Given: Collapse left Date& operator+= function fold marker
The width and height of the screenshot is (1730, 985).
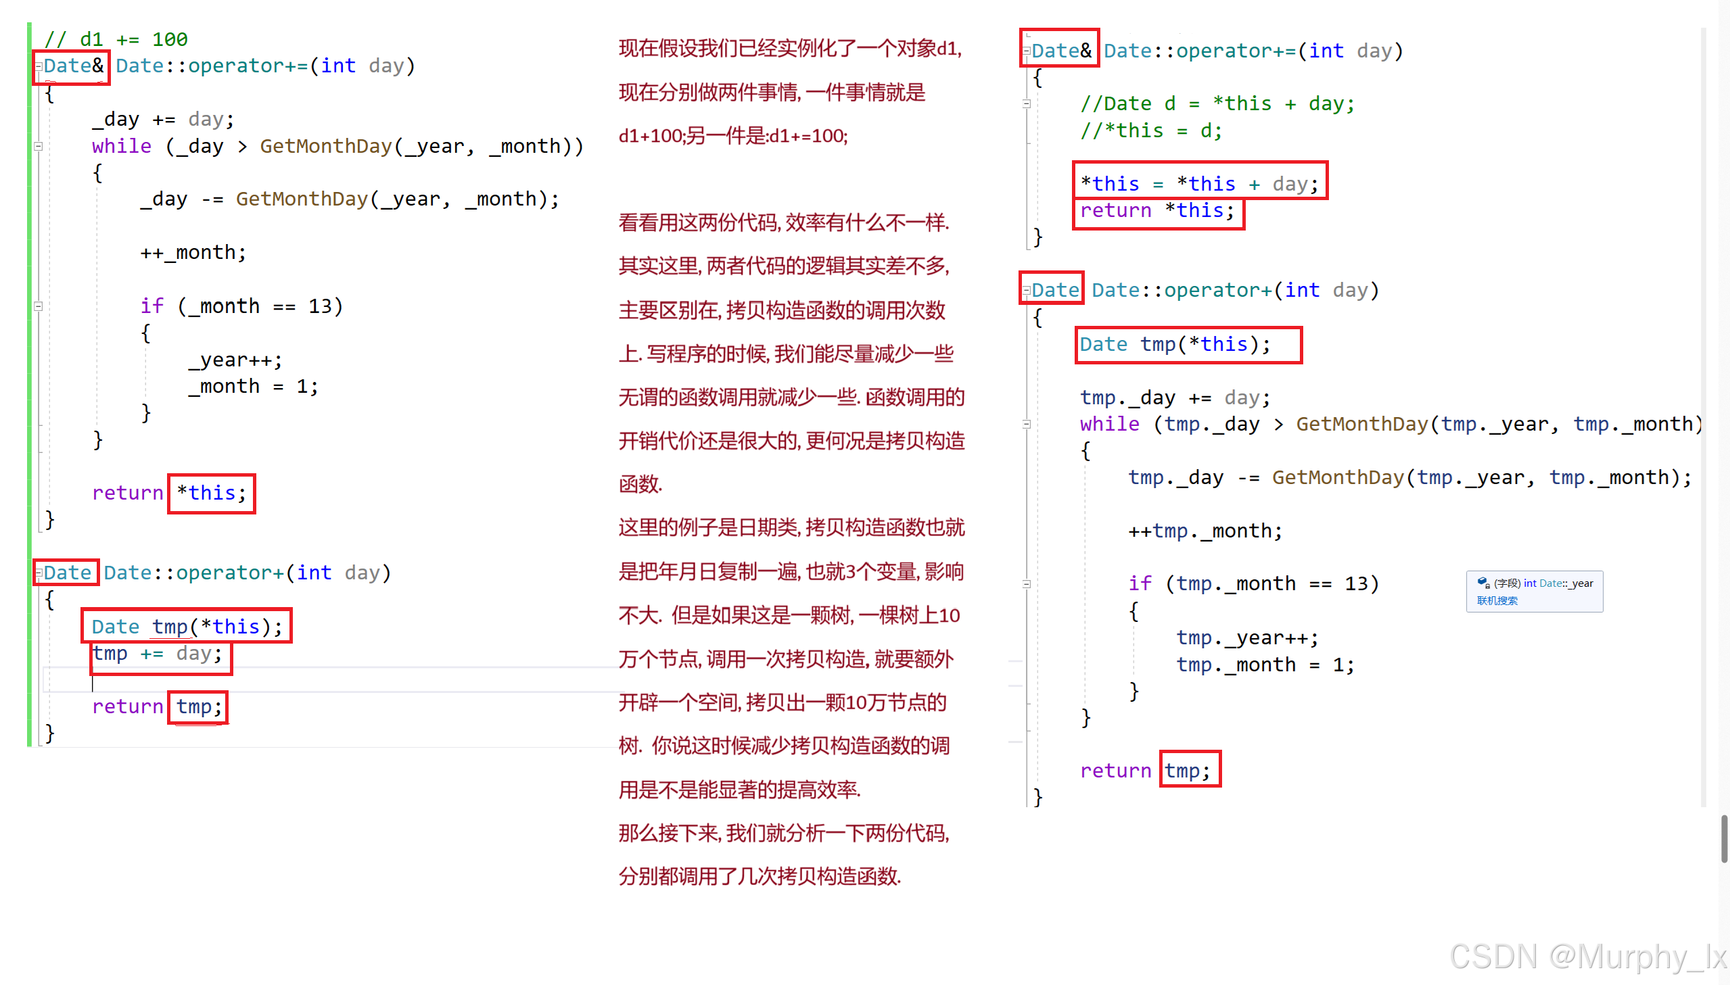Looking at the screenshot, I should (39, 66).
